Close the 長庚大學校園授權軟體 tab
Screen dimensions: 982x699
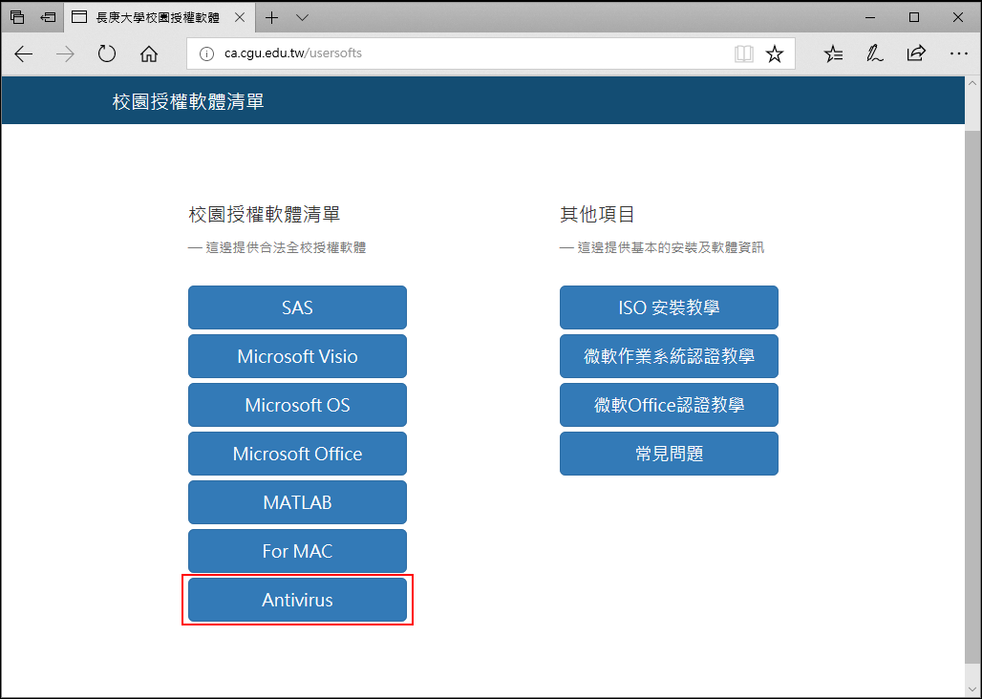pyautogui.click(x=239, y=17)
